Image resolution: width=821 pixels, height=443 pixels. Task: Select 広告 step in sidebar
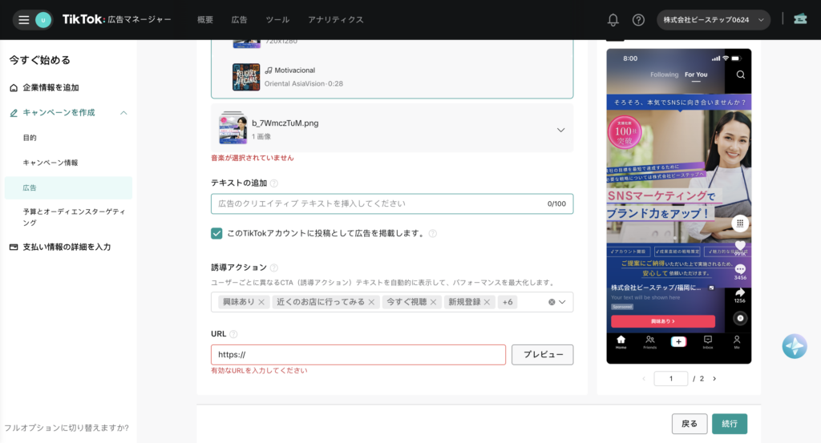coord(68,187)
